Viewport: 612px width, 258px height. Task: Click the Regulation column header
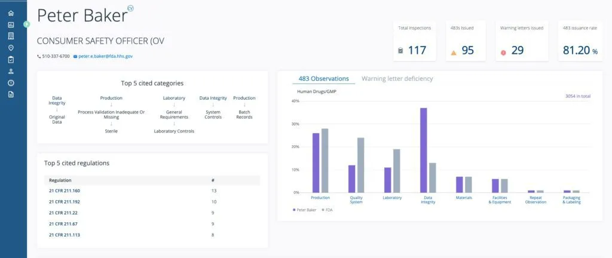pos(60,180)
